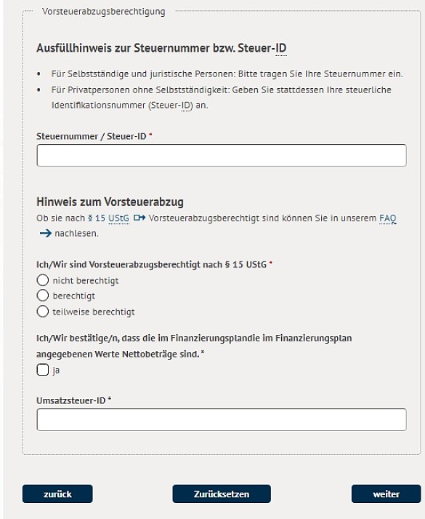Image resolution: width=425 pixels, height=519 pixels.
Task: Click the "nicht berechtigt" label text
Action: pyautogui.click(x=86, y=281)
